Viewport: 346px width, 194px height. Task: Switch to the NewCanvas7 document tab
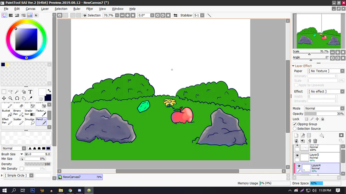pyautogui.click(x=80, y=177)
